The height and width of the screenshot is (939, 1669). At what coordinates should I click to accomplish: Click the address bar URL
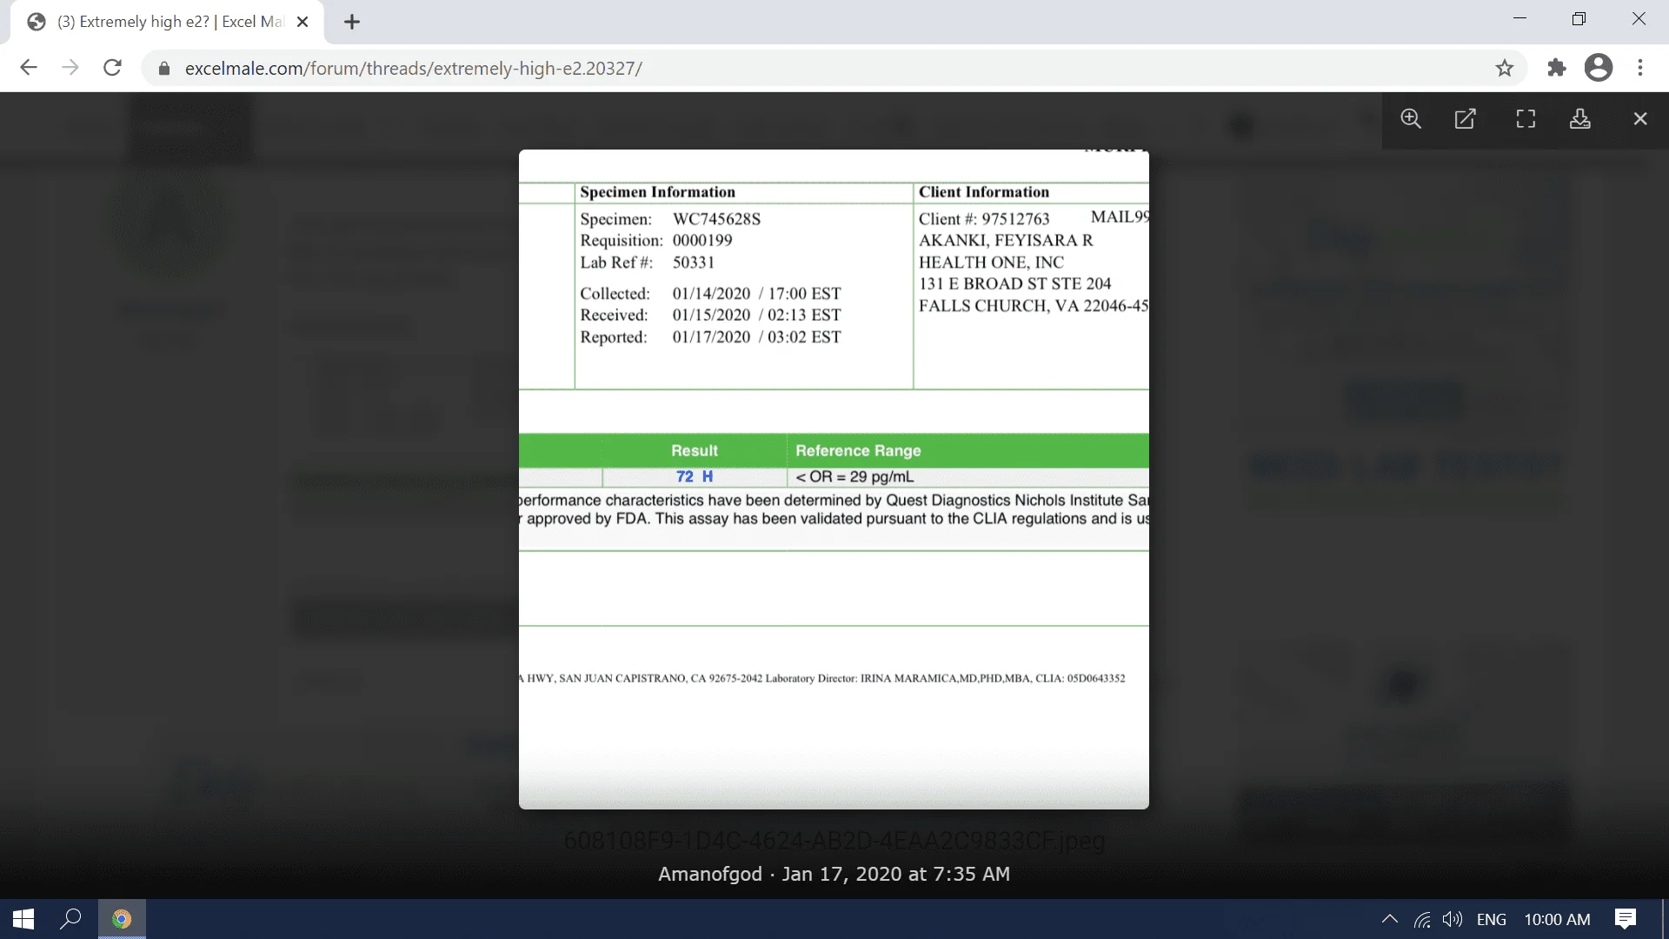tap(413, 68)
